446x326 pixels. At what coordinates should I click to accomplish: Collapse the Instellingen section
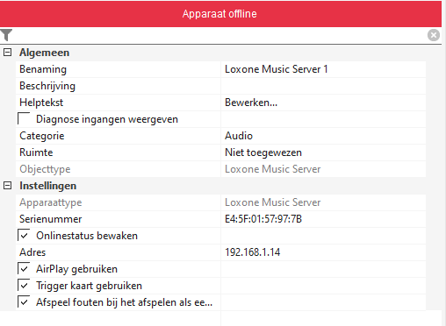pos(7,186)
